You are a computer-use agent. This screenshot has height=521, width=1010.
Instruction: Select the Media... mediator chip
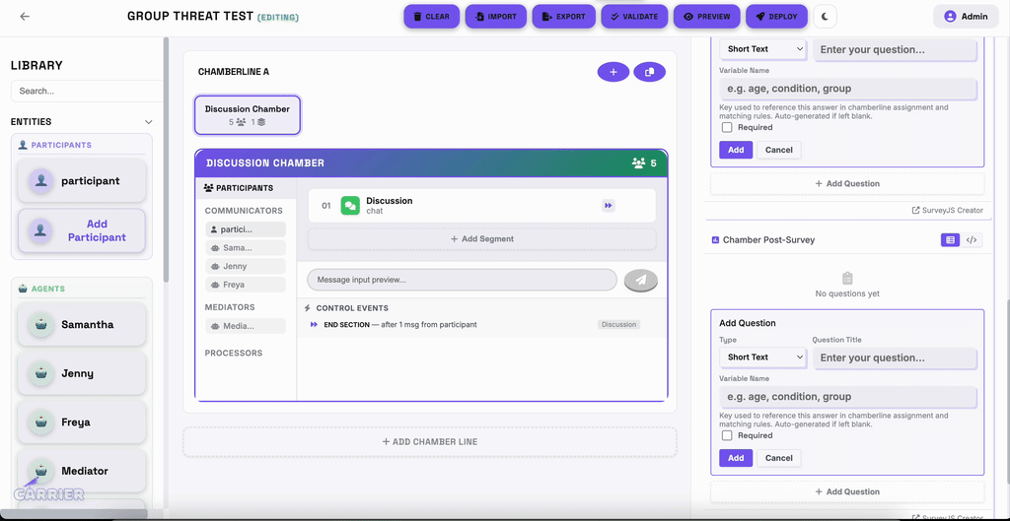(246, 326)
